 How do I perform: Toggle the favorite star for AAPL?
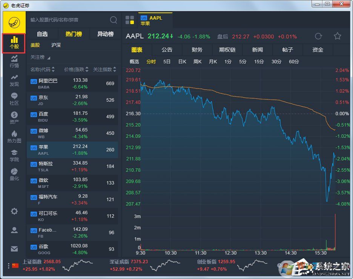click(337, 36)
